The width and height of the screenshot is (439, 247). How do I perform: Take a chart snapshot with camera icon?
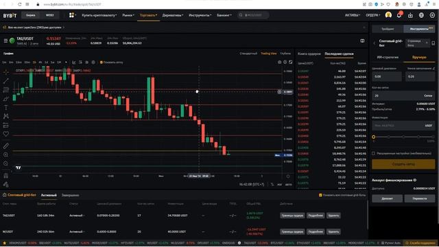pyautogui.click(x=279, y=62)
